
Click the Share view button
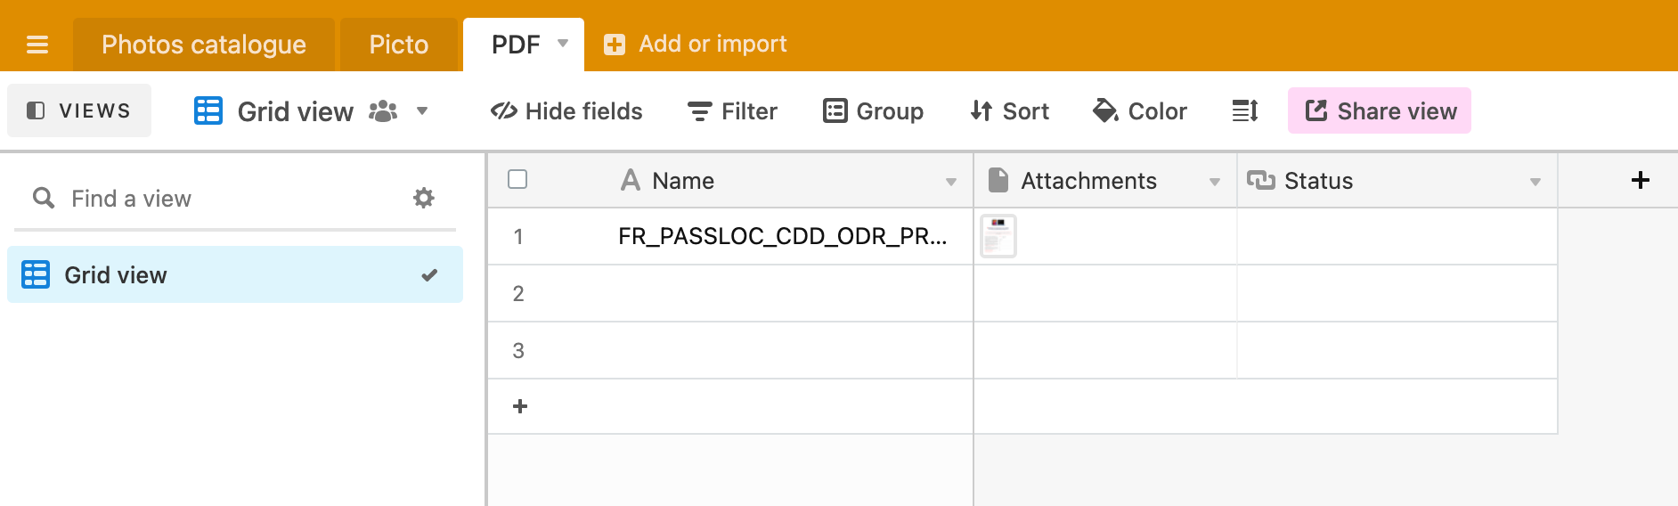[1380, 110]
